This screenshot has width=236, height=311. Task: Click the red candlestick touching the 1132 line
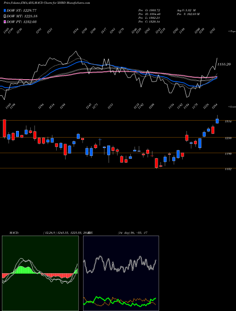[x=156, y=163]
